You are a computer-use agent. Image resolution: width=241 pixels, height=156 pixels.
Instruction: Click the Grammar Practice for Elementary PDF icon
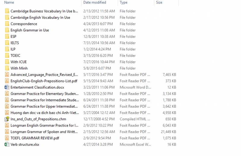coord(7,93)
